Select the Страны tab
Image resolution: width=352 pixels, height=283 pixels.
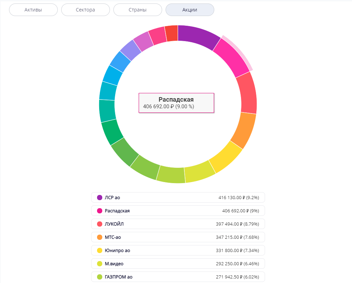(x=138, y=10)
